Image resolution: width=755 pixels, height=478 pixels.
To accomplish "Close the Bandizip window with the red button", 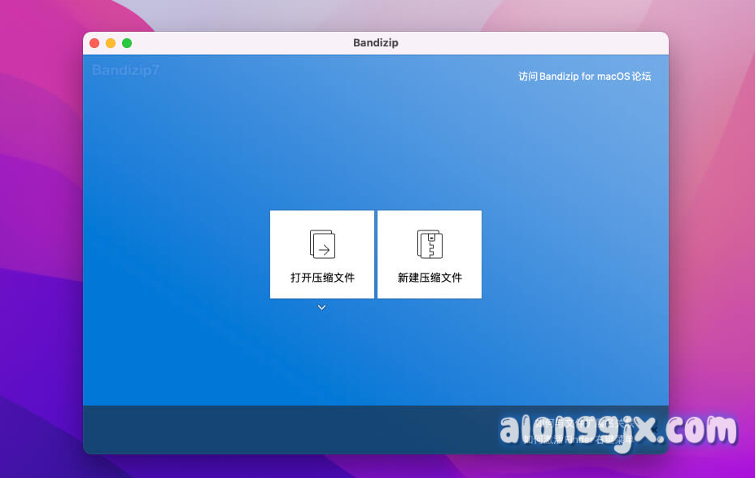I will (94, 43).
